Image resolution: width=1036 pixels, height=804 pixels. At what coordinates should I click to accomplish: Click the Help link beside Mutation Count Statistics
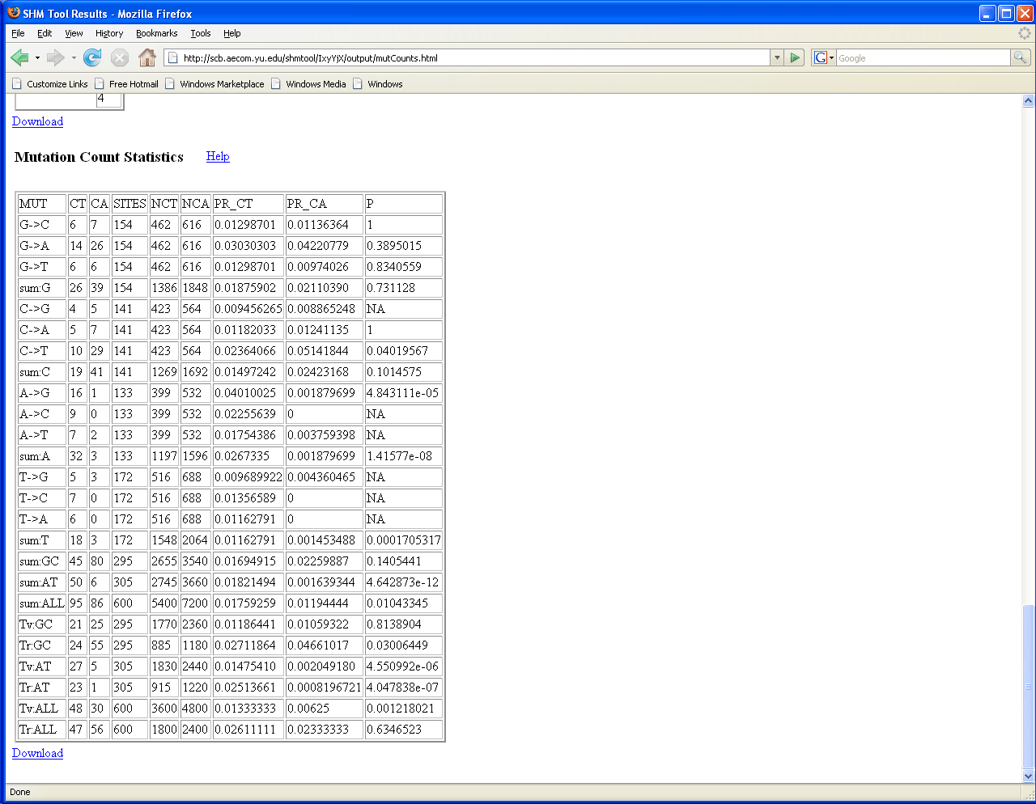(218, 156)
